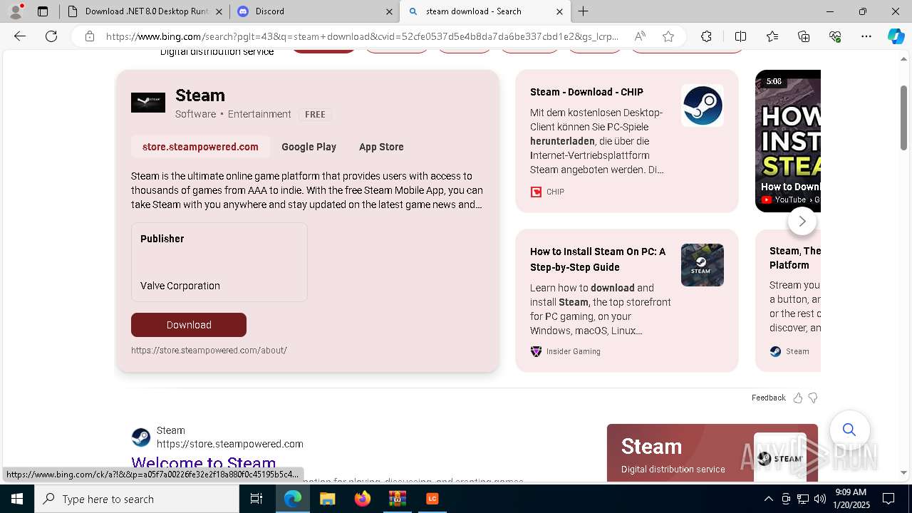912x513 pixels.
Task: Click the thumbs down feedback icon
Action: [813, 398]
